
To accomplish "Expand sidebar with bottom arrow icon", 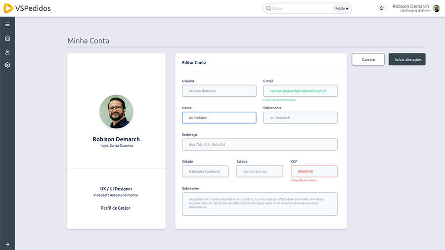I will pos(7,244).
